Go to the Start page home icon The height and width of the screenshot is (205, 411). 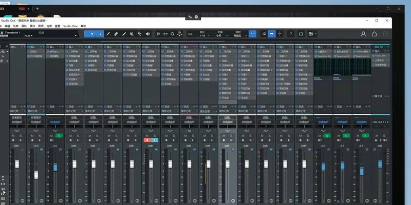(375, 34)
